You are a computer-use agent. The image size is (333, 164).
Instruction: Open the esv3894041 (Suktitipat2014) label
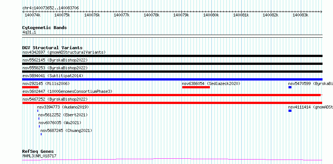click(x=53, y=76)
